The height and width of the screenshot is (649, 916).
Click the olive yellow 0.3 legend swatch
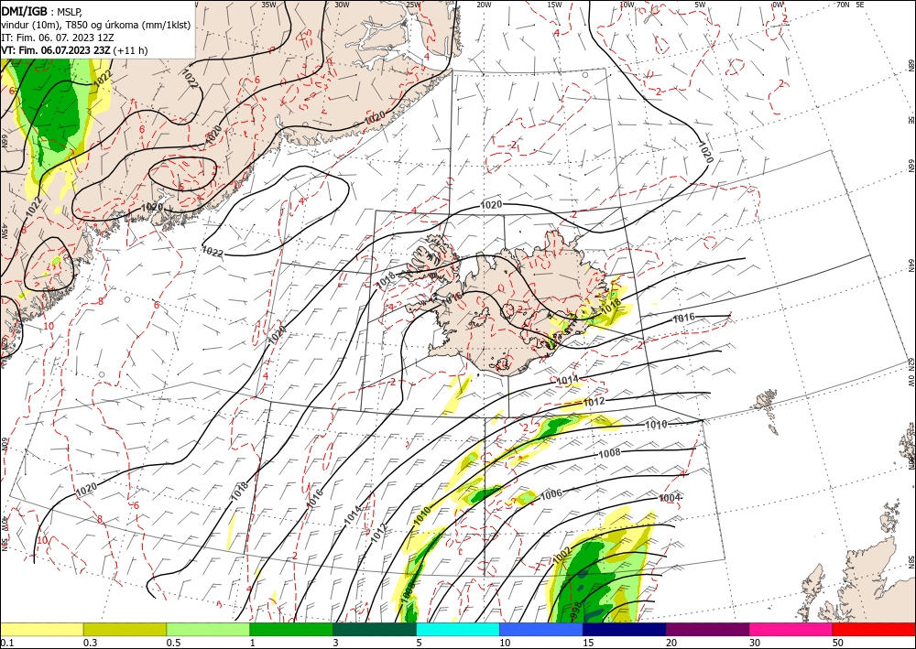coord(125,629)
